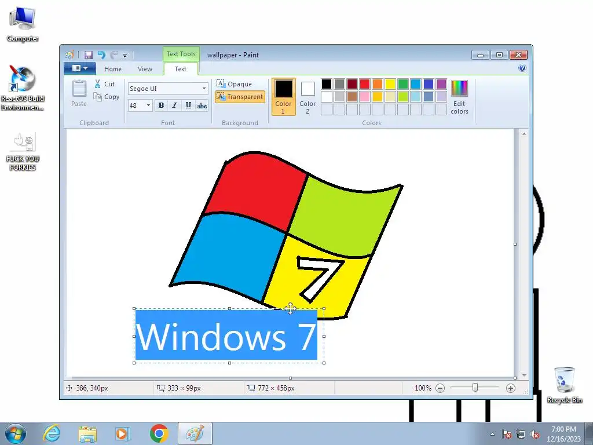This screenshot has width=593, height=445.
Task: Click the Paint taskbar button
Action: [195, 433]
